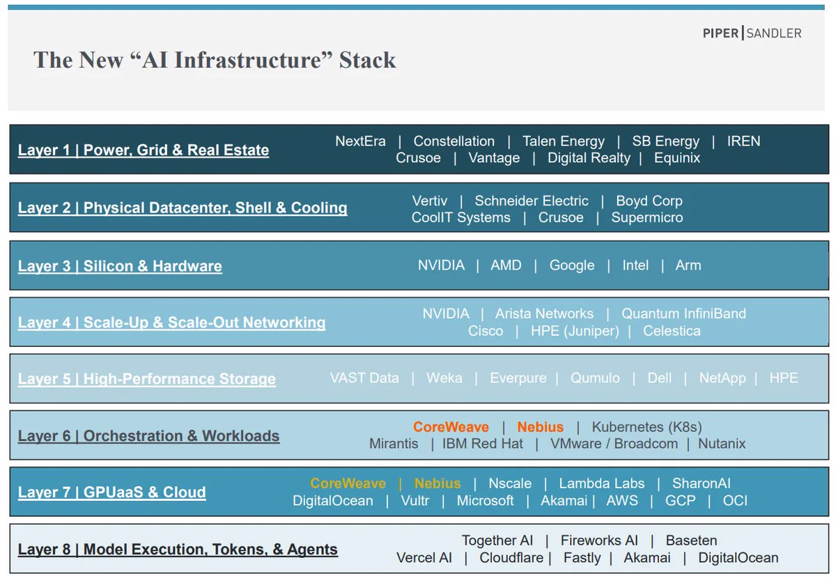Viewport: 836px width, 581px height.
Task: Select Kubernetes (K8s)
Action: pyautogui.click(x=647, y=427)
